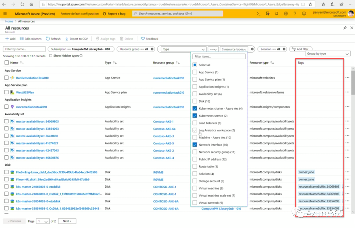Uncheck Kubernetes service (2) filter option
Image resolution: width=355 pixels, height=228 pixels.
tap(195, 116)
